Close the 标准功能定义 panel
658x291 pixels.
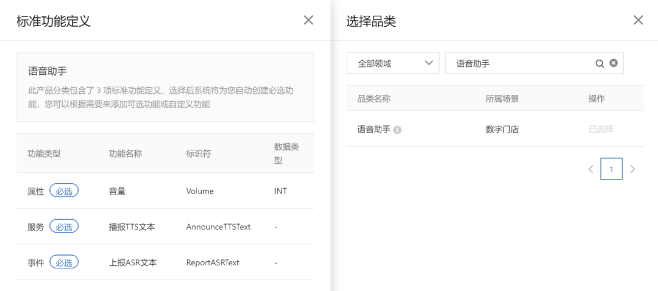(308, 20)
